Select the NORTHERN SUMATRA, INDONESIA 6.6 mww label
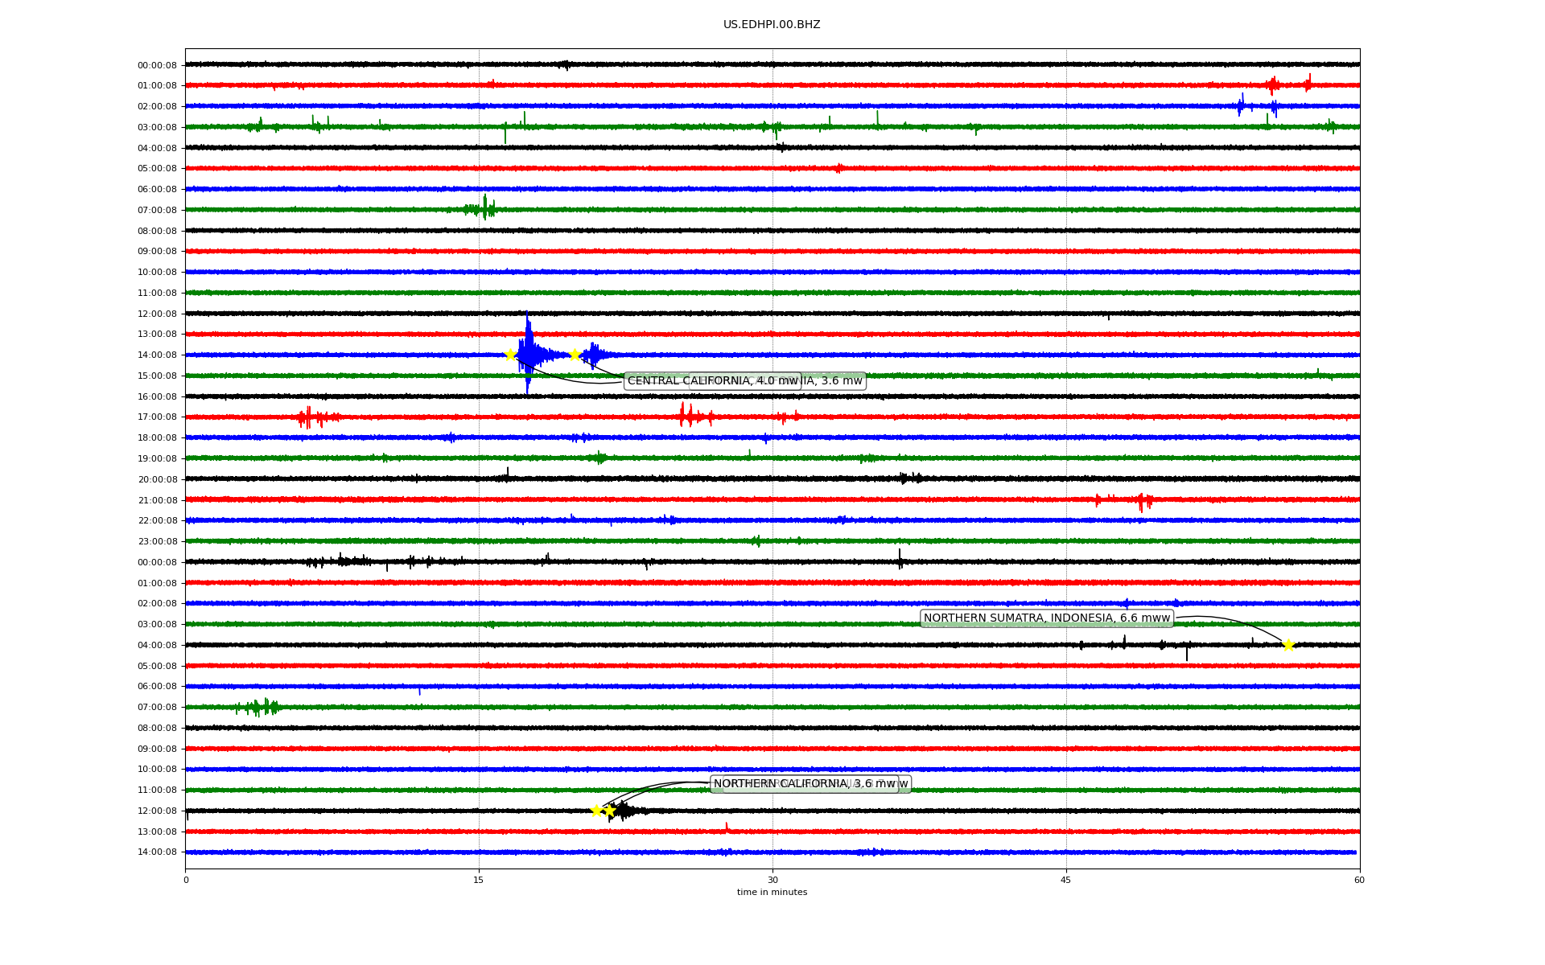 [x=1046, y=618]
